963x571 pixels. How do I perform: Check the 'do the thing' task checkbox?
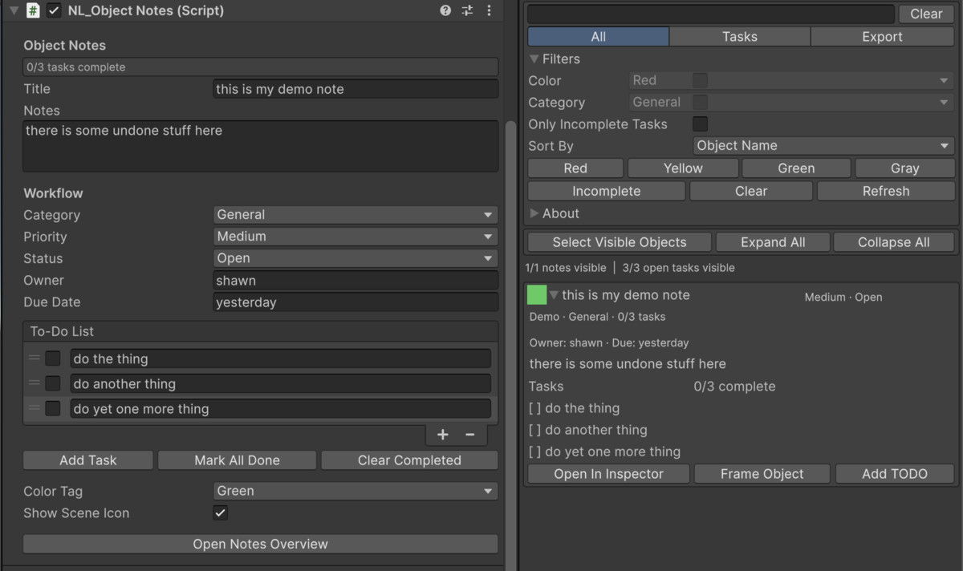pos(53,358)
